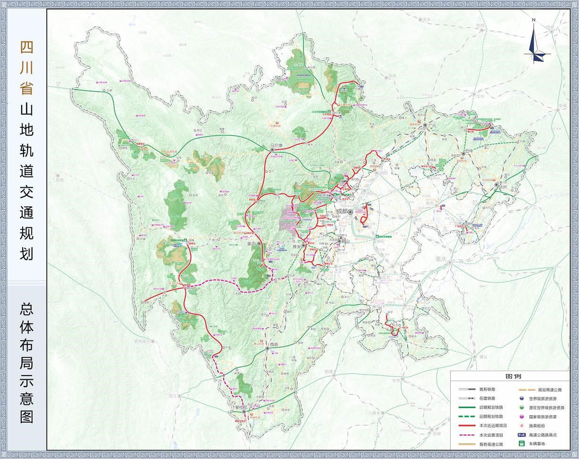Click the 换乘枢纽 transfer hub legend symbol

click(x=521, y=426)
